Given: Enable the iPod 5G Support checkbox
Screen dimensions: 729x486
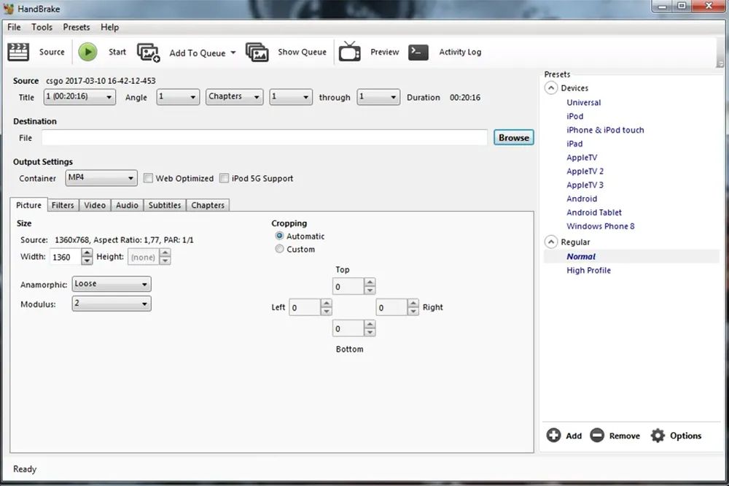Looking at the screenshot, I should (x=224, y=178).
